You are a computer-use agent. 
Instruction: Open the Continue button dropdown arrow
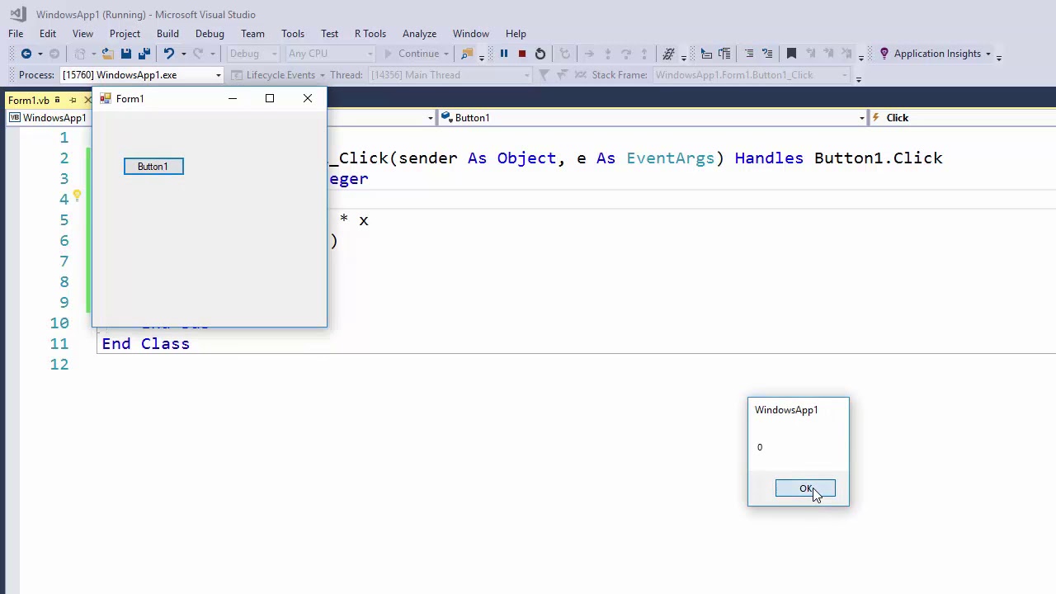(446, 54)
